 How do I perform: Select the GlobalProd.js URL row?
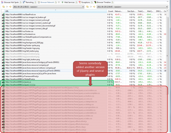click(x=84, y=79)
